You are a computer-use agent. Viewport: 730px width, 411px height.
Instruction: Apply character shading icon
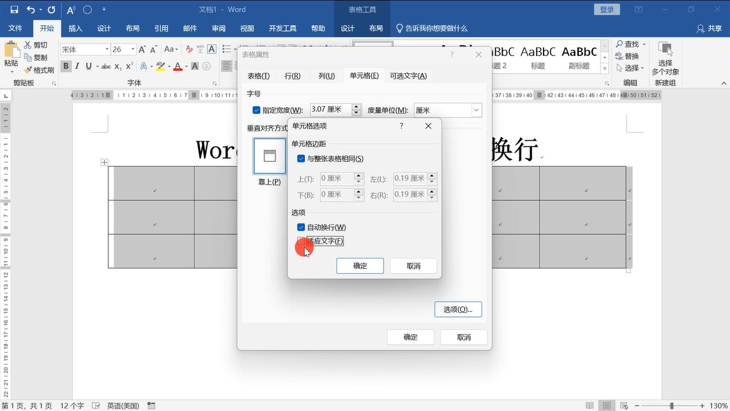tap(195, 66)
